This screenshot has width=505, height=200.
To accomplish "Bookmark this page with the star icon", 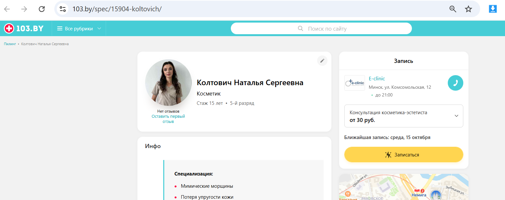I will click(468, 9).
